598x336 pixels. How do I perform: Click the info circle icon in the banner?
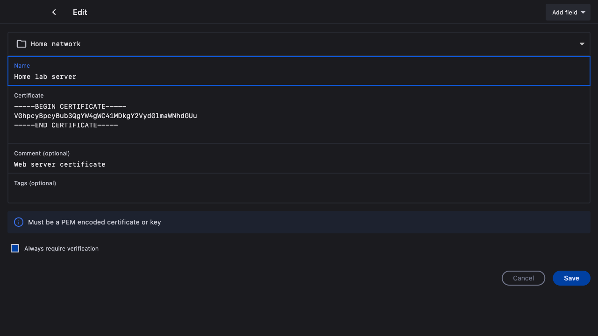(19, 222)
